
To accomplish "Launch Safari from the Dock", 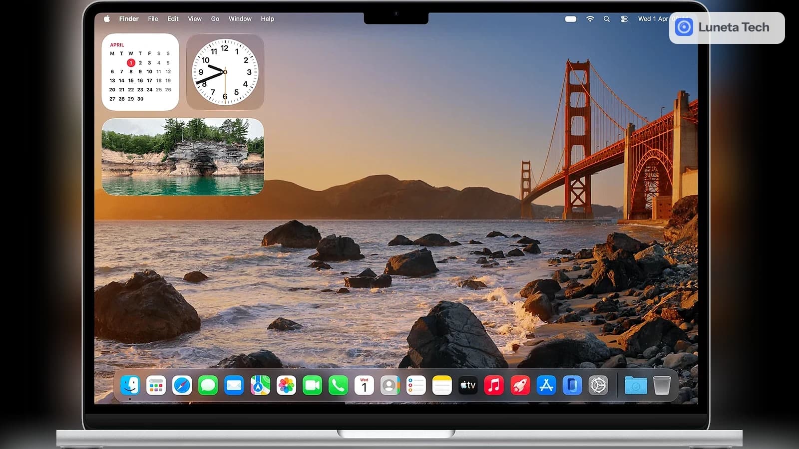I will tap(182, 386).
